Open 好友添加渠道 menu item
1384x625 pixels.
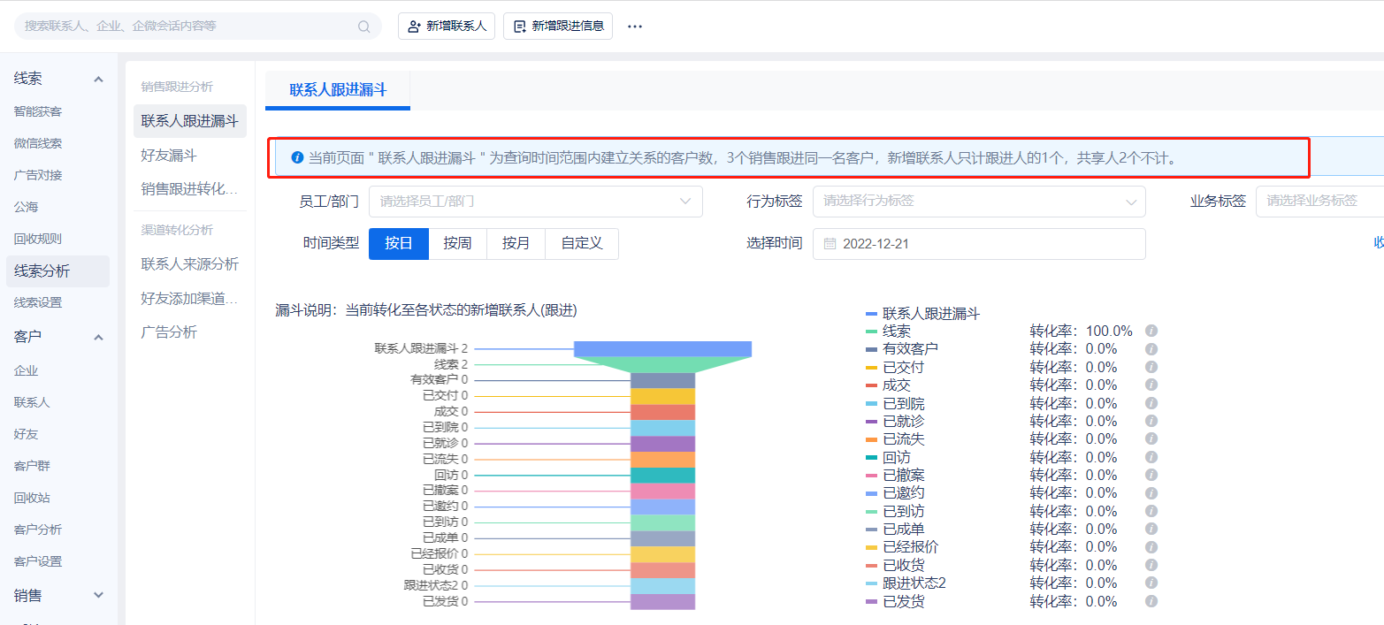pos(190,298)
